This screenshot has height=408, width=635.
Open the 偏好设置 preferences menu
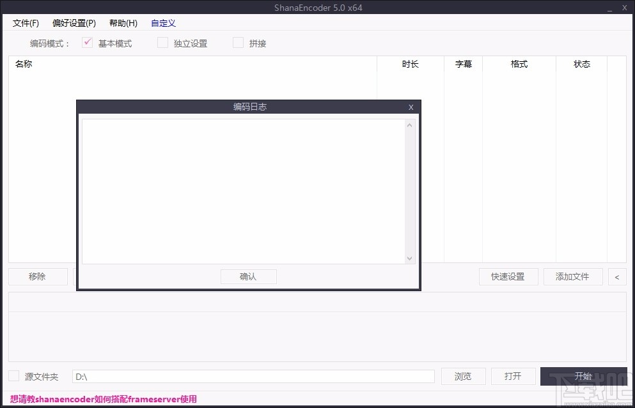(x=73, y=23)
